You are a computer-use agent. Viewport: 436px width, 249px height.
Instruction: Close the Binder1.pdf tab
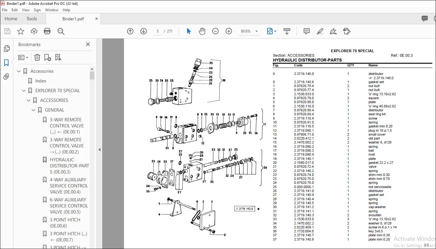tap(97, 19)
